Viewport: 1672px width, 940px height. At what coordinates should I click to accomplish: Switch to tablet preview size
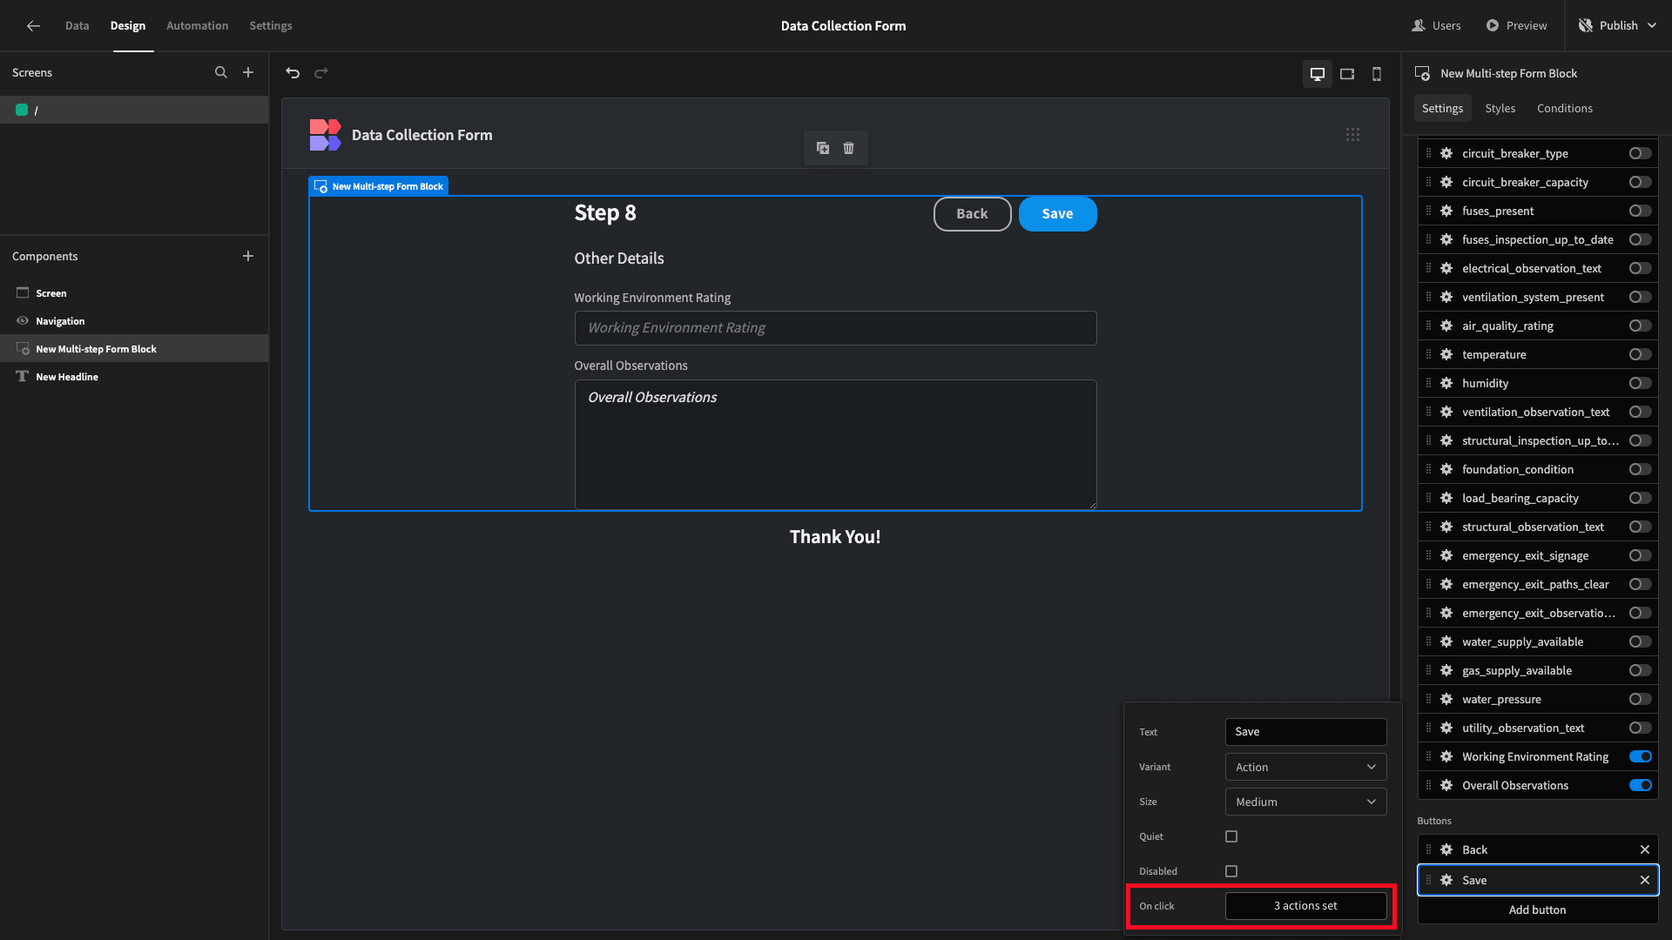click(1347, 74)
